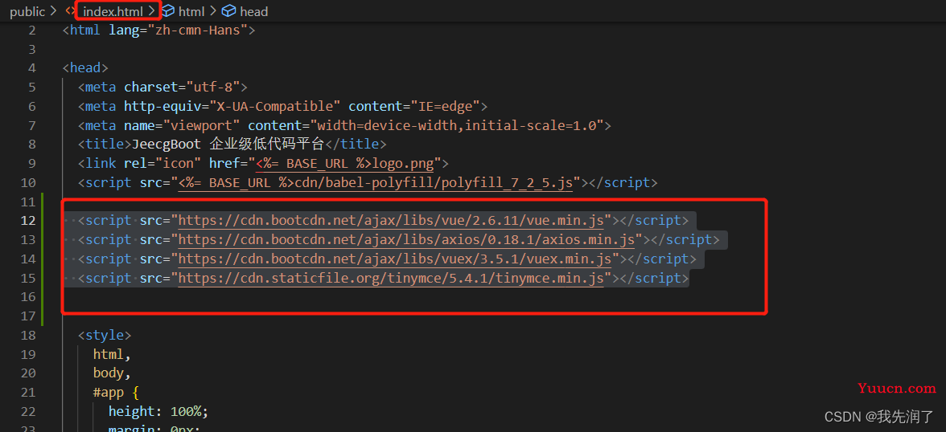Follow the tinymce.min.js staticfile link on line 15
Image resolution: width=946 pixels, height=432 pixels.
(x=391, y=279)
